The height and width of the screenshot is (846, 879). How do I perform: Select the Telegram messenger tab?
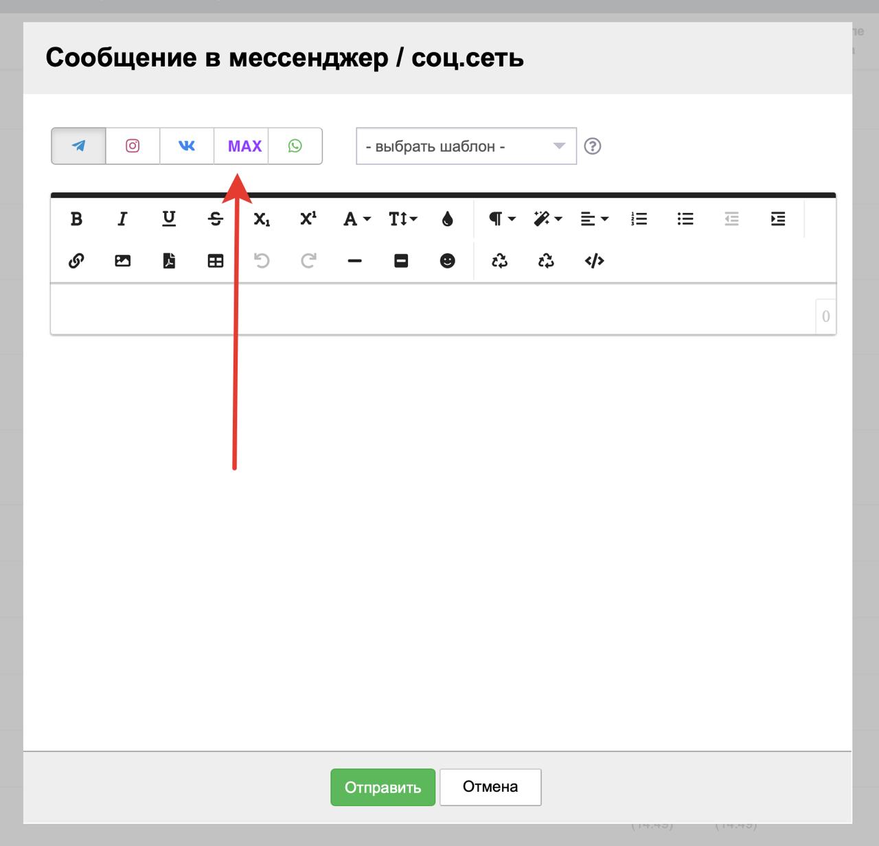click(x=79, y=146)
